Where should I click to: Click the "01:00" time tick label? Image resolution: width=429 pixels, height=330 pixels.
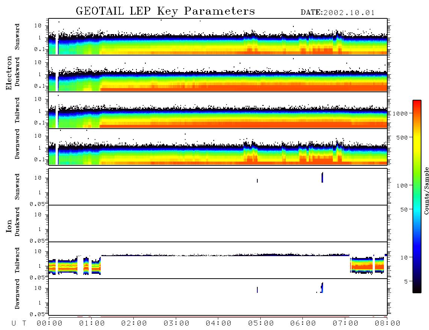pyautogui.click(x=92, y=324)
